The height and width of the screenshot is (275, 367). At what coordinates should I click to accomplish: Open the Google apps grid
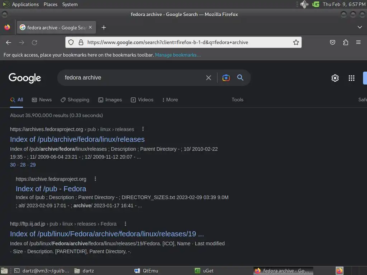point(351,78)
